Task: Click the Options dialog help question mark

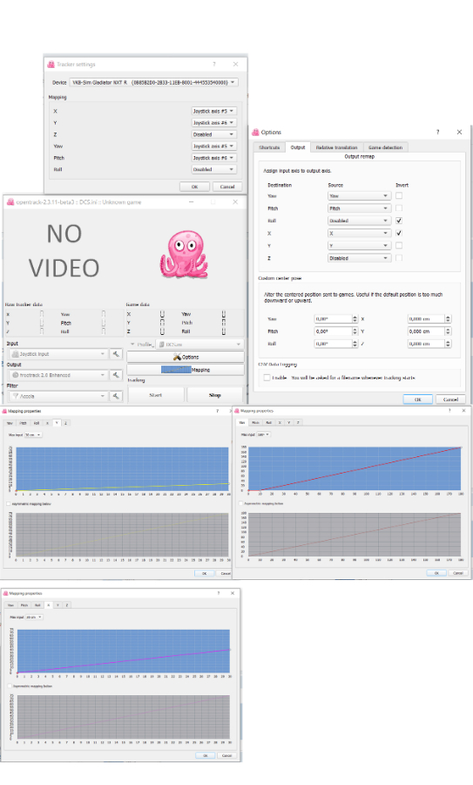Action: 437,133
